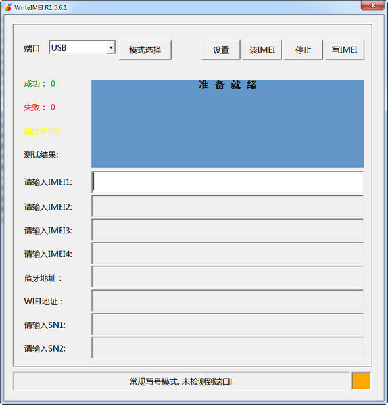The height and width of the screenshot is (405, 388).
Task: Click the IMEI4 input field
Action: point(228,253)
